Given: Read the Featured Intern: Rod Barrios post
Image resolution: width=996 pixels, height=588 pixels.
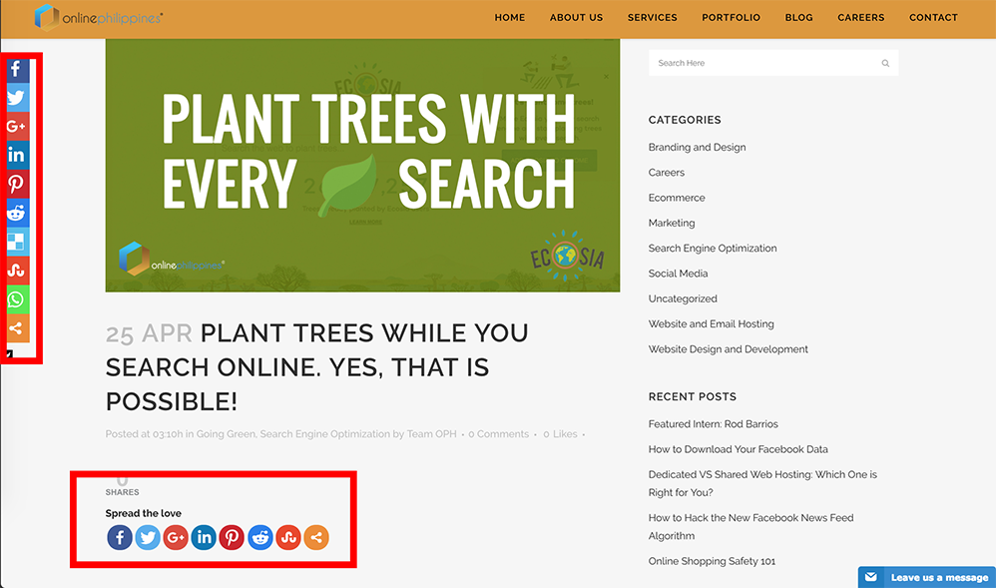Looking at the screenshot, I should click(713, 424).
